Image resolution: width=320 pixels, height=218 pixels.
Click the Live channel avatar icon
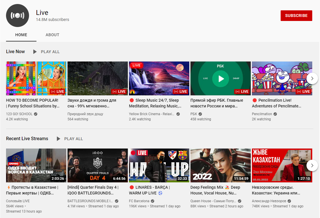point(18,16)
